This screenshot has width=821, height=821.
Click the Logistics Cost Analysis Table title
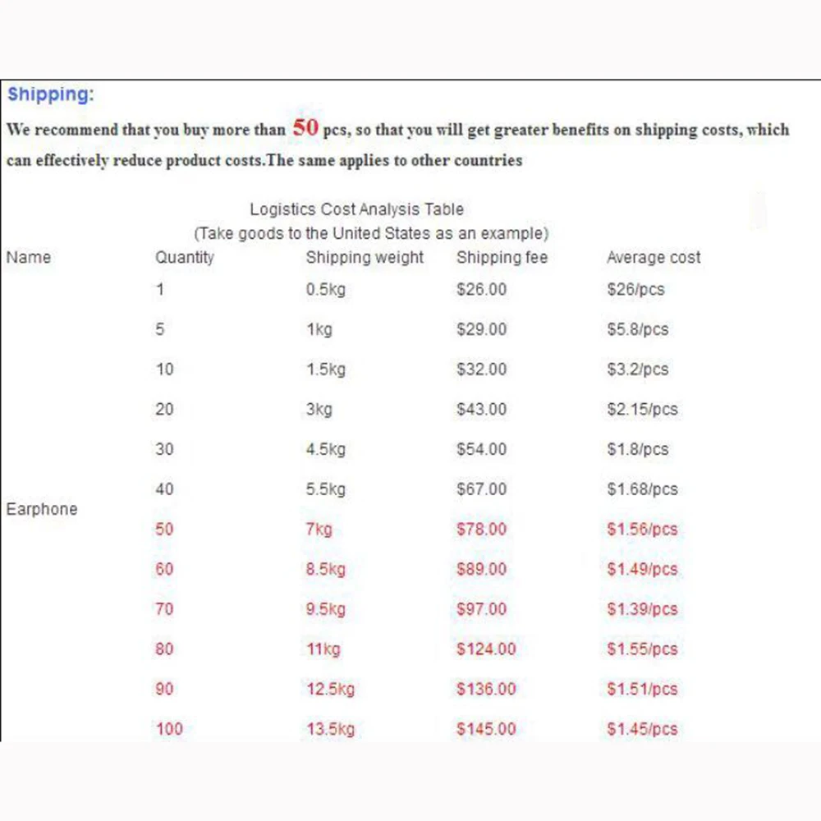pos(356,209)
